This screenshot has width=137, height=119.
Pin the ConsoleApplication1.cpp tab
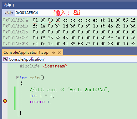pos(53,53)
